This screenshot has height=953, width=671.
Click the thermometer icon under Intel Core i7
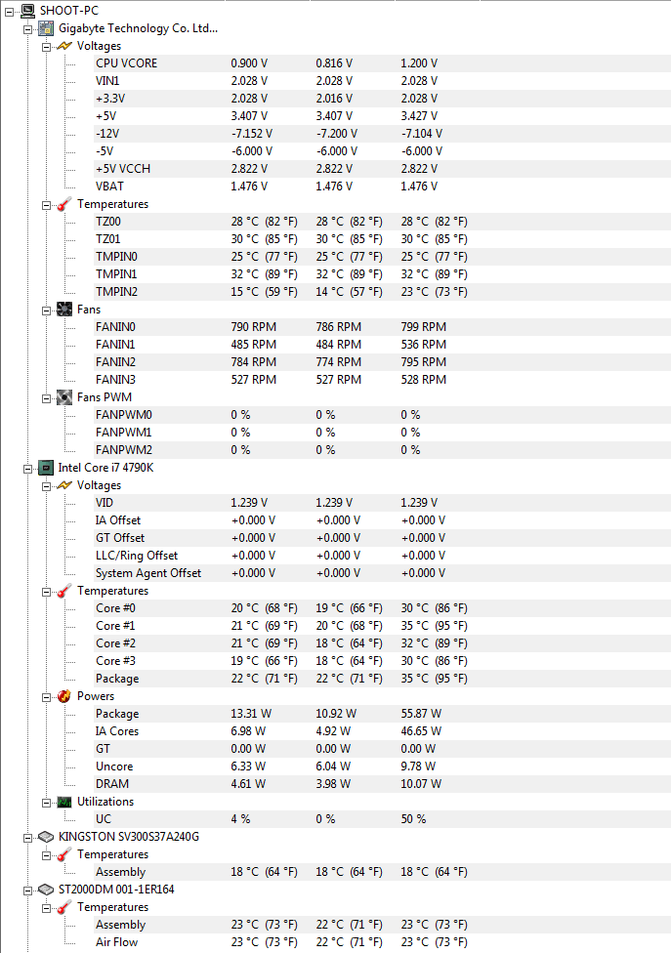coord(64,591)
